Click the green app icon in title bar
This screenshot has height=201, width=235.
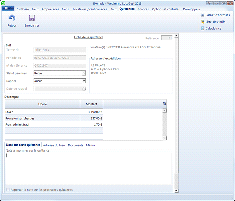(3, 3)
